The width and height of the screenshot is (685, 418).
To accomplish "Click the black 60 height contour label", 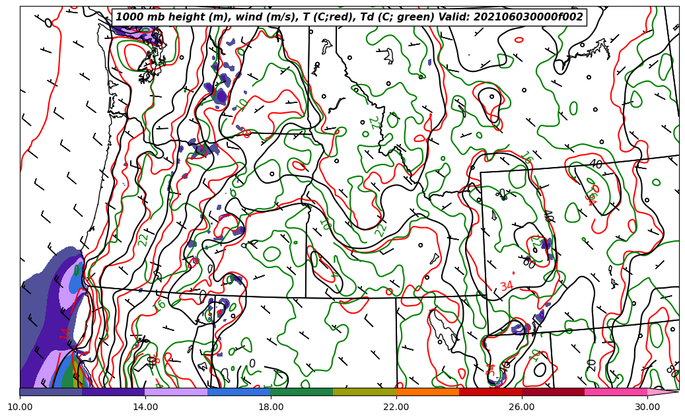I will (528, 263).
